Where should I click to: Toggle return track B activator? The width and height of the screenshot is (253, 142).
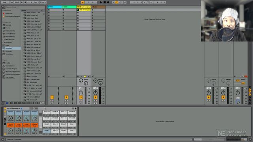click(223, 97)
